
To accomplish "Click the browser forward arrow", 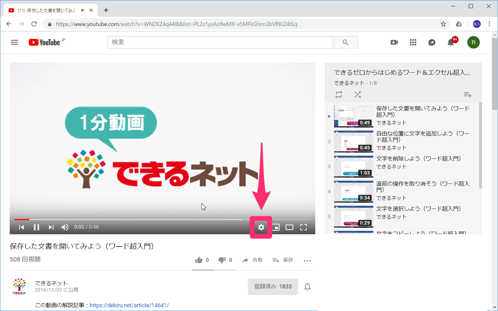I will coord(21,24).
